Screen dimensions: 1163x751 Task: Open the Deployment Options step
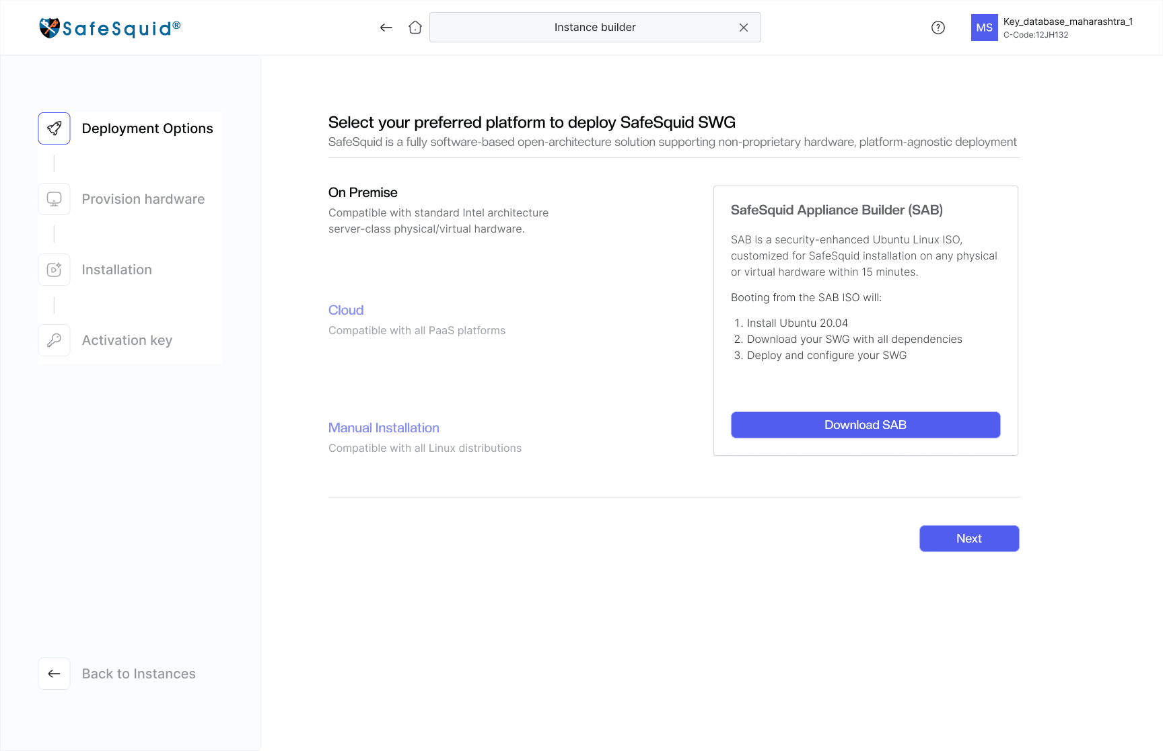tap(147, 128)
